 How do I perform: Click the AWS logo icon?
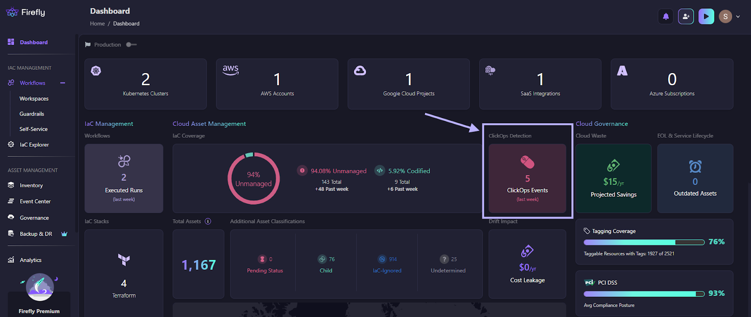tap(230, 70)
